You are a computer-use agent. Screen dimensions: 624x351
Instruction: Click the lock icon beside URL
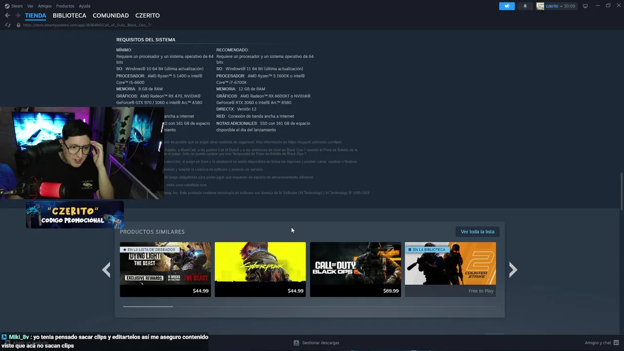(19, 25)
